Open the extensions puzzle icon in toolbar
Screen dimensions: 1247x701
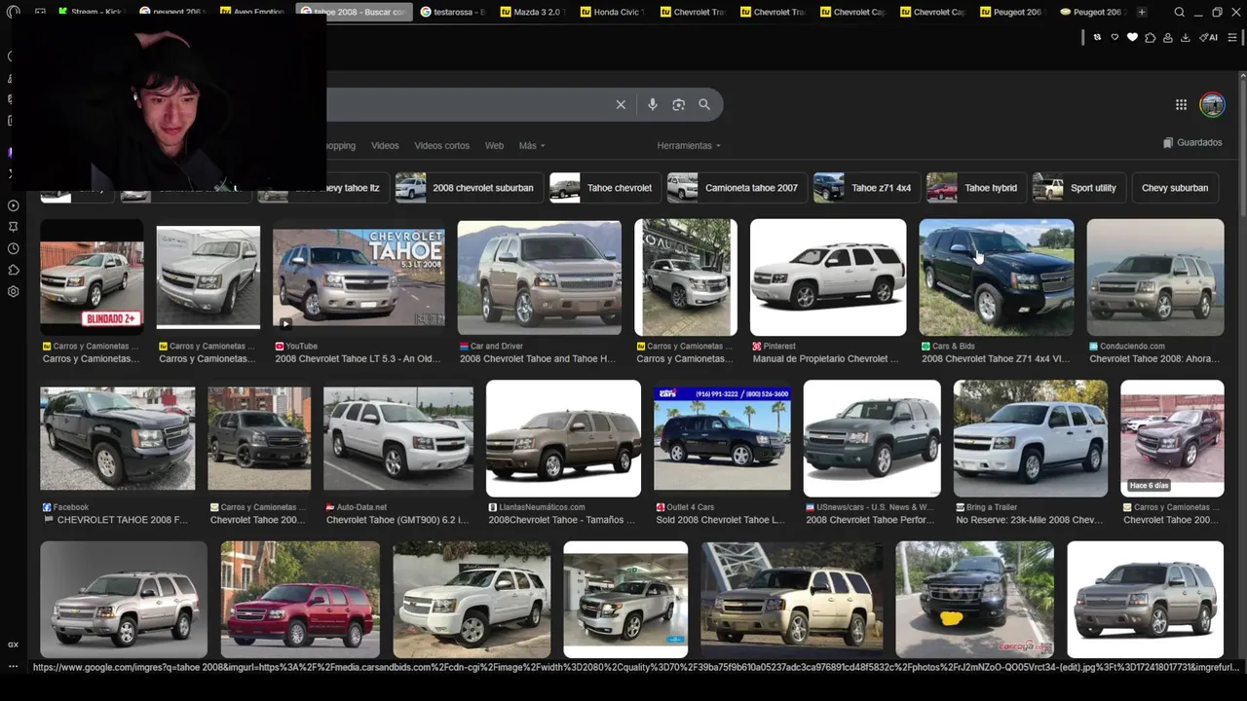1150,37
